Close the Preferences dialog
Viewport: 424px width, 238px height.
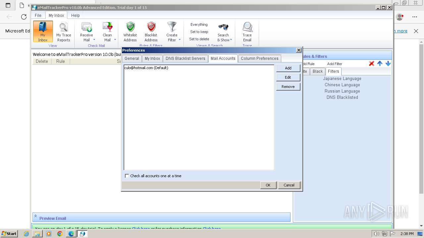[298, 50]
